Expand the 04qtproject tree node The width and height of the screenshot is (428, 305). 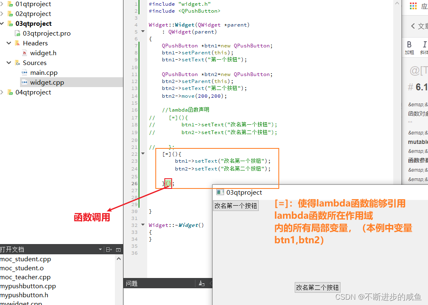pyautogui.click(x=2, y=92)
